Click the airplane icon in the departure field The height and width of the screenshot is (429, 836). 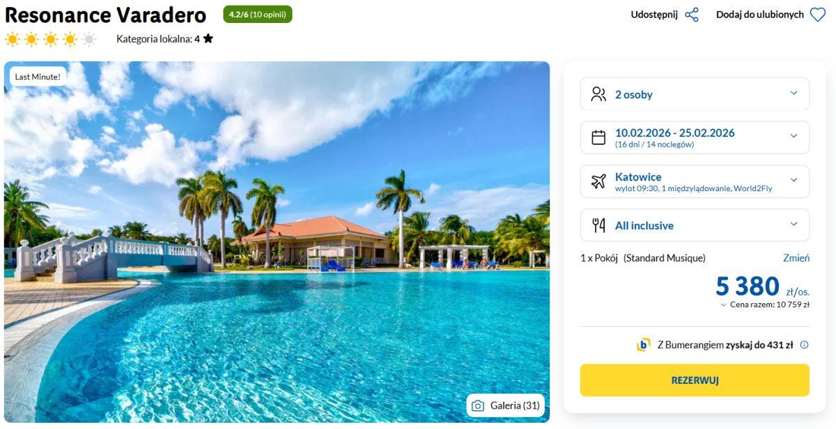pos(598,181)
